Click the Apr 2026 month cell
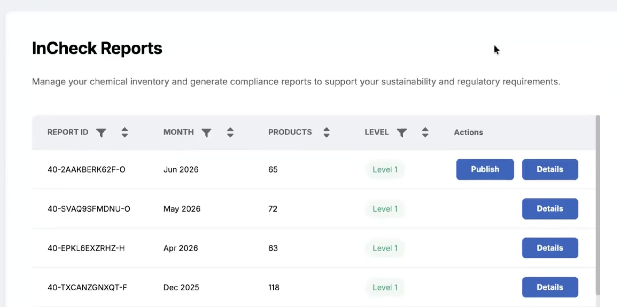Viewport: 617px width, 307px height. click(181, 248)
